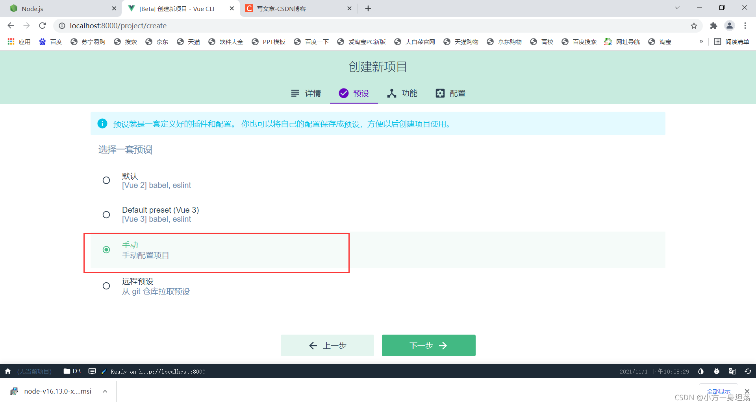Image resolution: width=756 pixels, height=405 pixels.
Task: Select the 手动 manual configuration radio button
Action: tap(106, 250)
